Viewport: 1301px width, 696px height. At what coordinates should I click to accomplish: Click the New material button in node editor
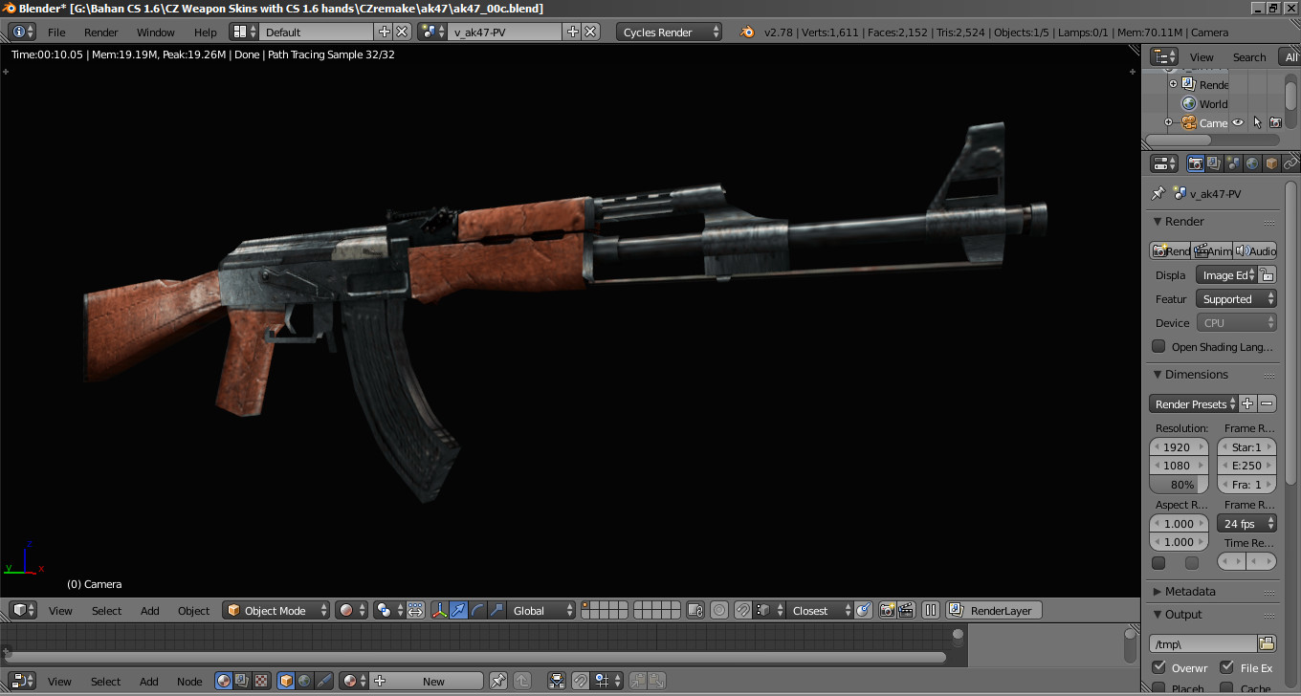click(433, 681)
